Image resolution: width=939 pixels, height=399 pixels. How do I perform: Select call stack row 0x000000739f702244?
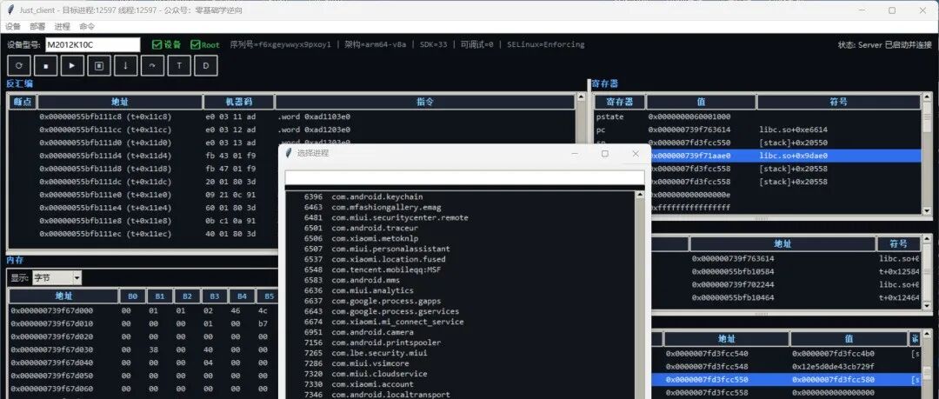tap(786, 285)
